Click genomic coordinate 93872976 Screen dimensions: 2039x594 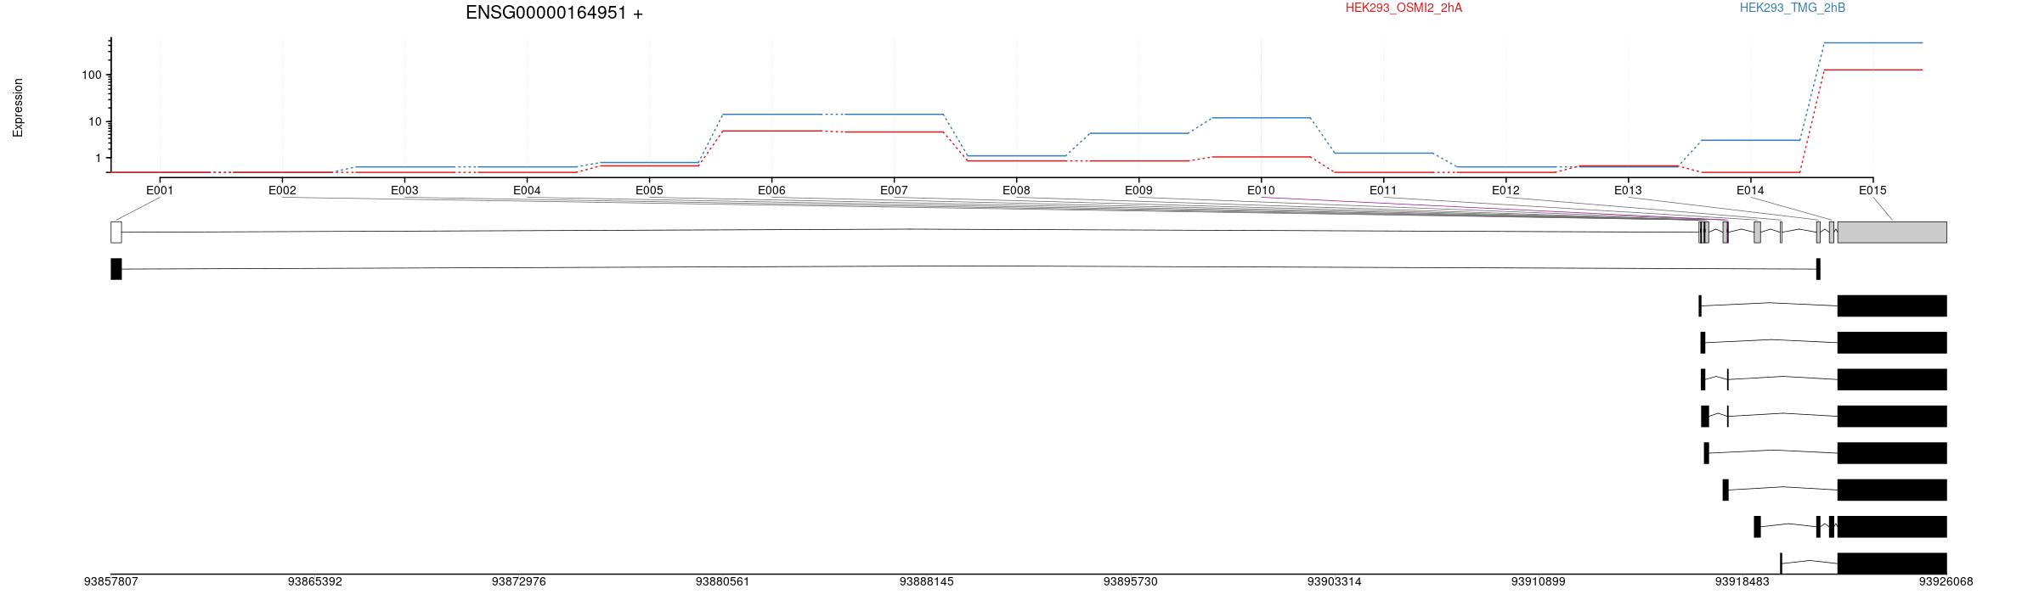pyautogui.click(x=519, y=582)
